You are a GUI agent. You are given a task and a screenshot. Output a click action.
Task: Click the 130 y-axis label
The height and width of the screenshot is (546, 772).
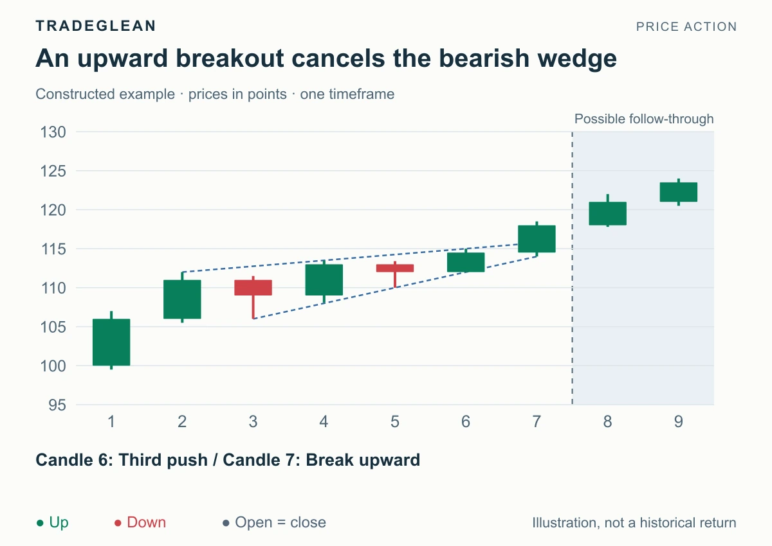click(53, 132)
